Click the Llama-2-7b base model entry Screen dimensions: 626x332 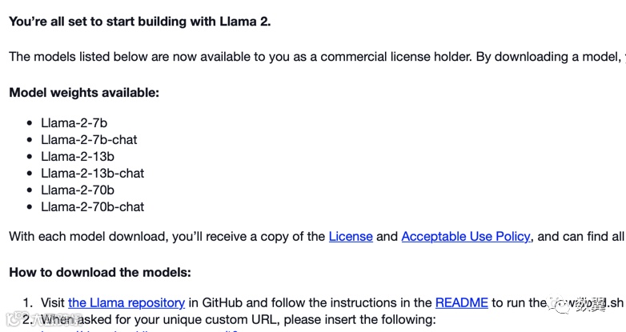[x=74, y=123]
